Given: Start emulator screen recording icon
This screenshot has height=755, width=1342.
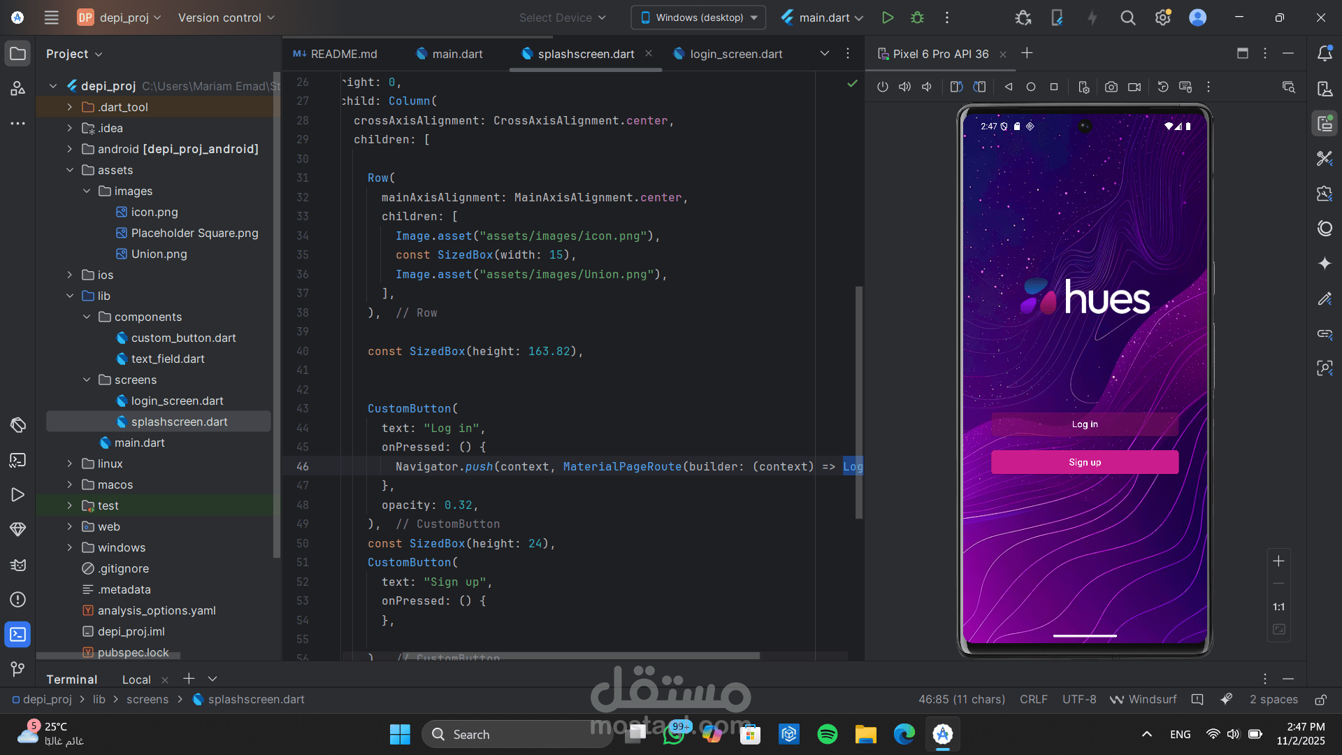Looking at the screenshot, I should coord(1134,87).
